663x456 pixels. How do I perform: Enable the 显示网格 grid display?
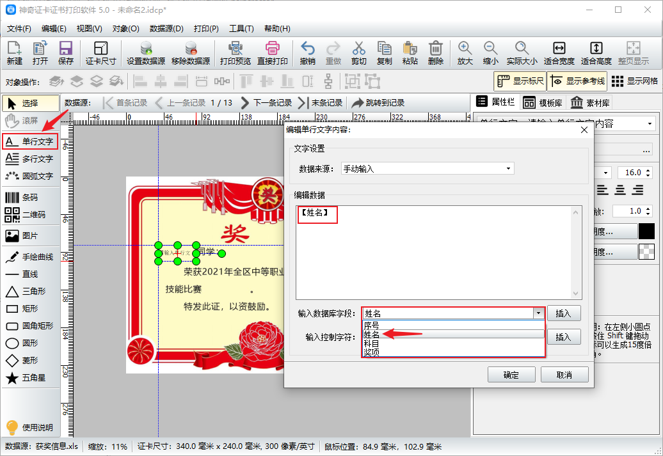pyautogui.click(x=635, y=81)
